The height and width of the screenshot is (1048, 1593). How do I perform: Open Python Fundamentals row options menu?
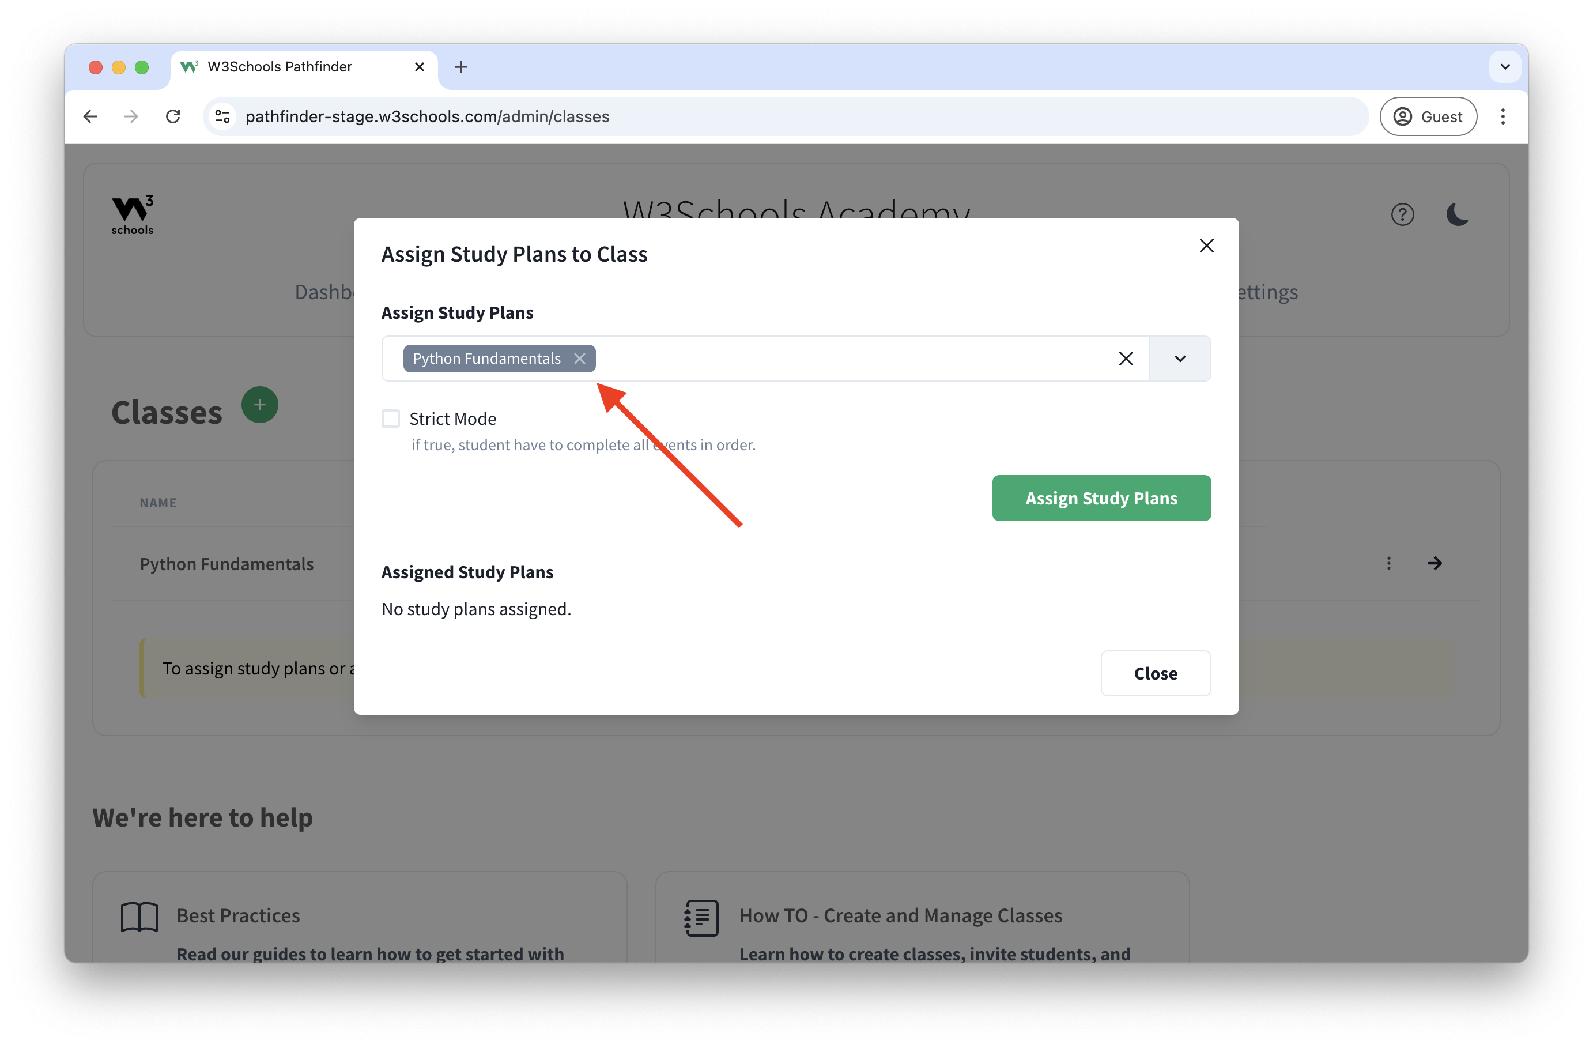[1389, 563]
